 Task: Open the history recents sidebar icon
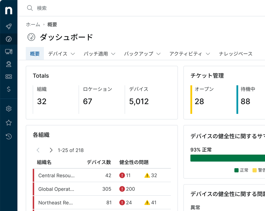click(9, 136)
